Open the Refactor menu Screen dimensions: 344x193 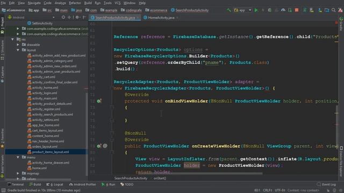(x=75, y=3)
